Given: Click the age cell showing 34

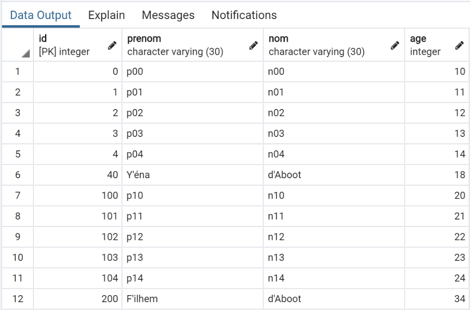Looking at the screenshot, I should pyautogui.click(x=437, y=299).
